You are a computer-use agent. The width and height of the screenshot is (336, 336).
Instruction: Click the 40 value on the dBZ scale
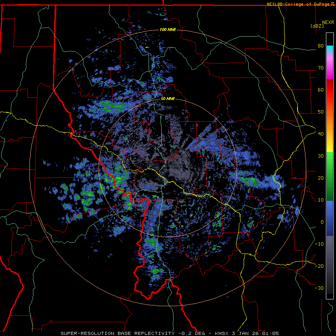[x=321, y=134]
